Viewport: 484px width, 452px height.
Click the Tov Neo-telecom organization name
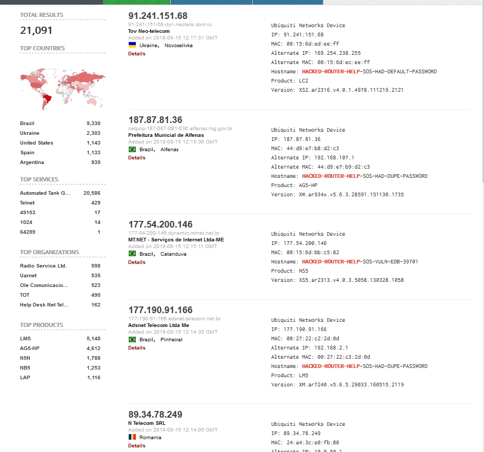coord(149,31)
